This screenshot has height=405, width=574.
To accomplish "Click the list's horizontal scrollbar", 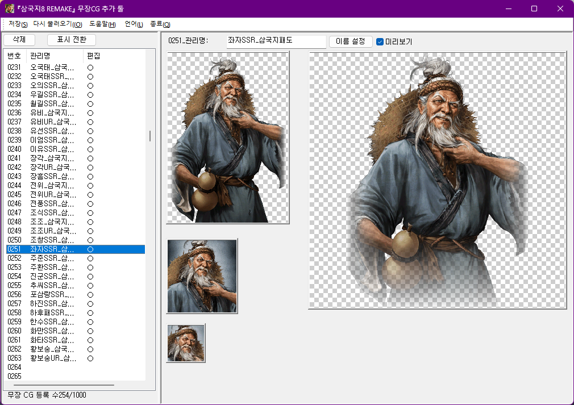I will (64, 385).
